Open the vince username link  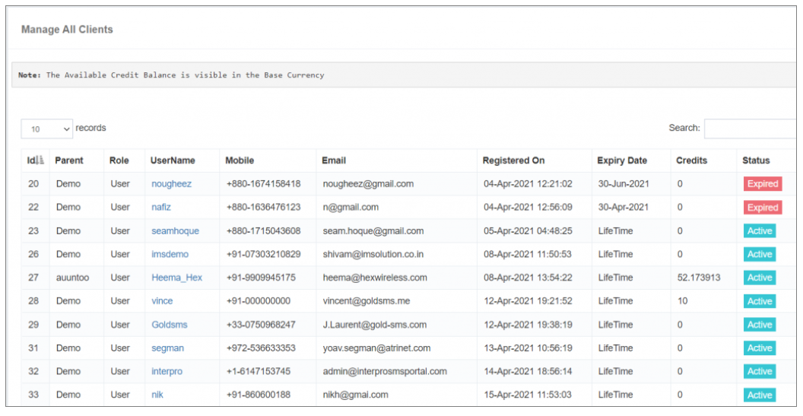162,301
